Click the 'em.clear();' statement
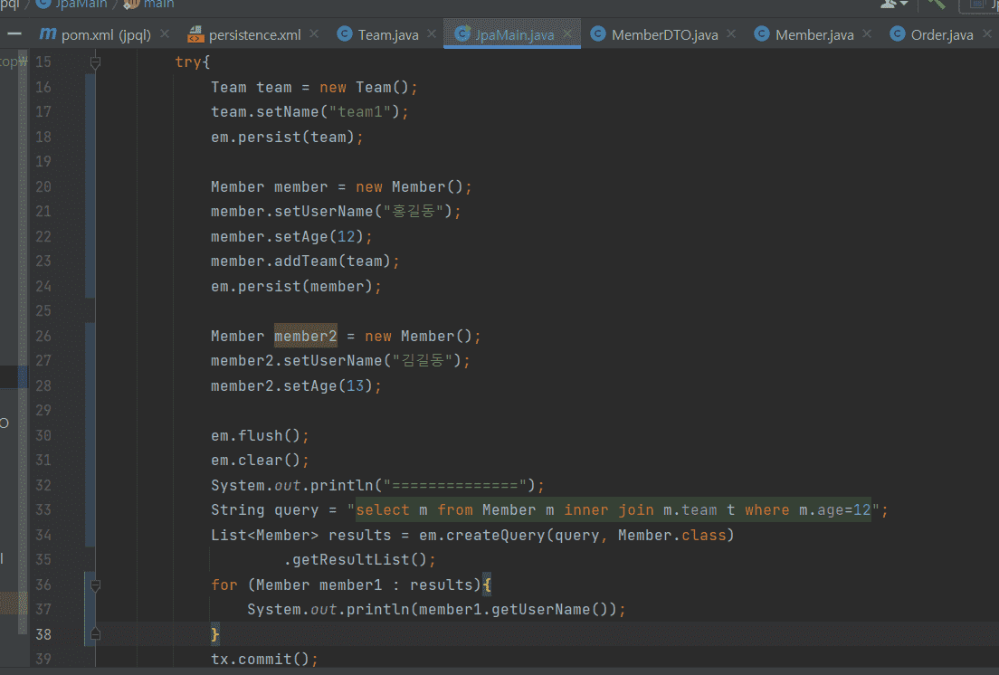 click(260, 461)
